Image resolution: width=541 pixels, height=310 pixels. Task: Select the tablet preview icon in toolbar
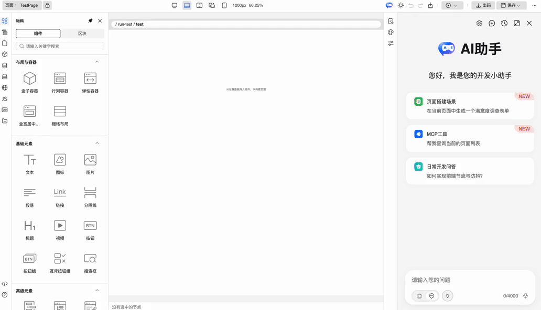click(199, 5)
